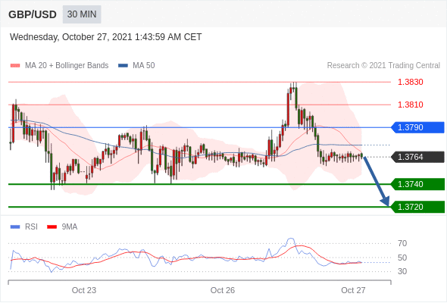Select the Oct 26 date marker

[x=222, y=290]
